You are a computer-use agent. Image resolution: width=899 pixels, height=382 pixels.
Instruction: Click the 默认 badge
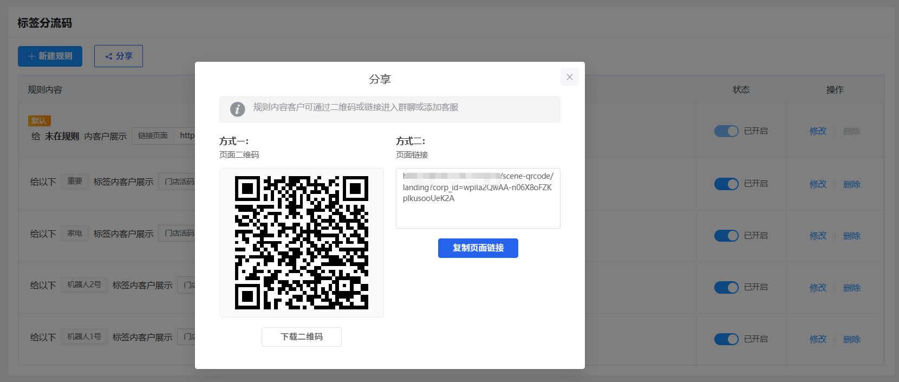click(39, 121)
